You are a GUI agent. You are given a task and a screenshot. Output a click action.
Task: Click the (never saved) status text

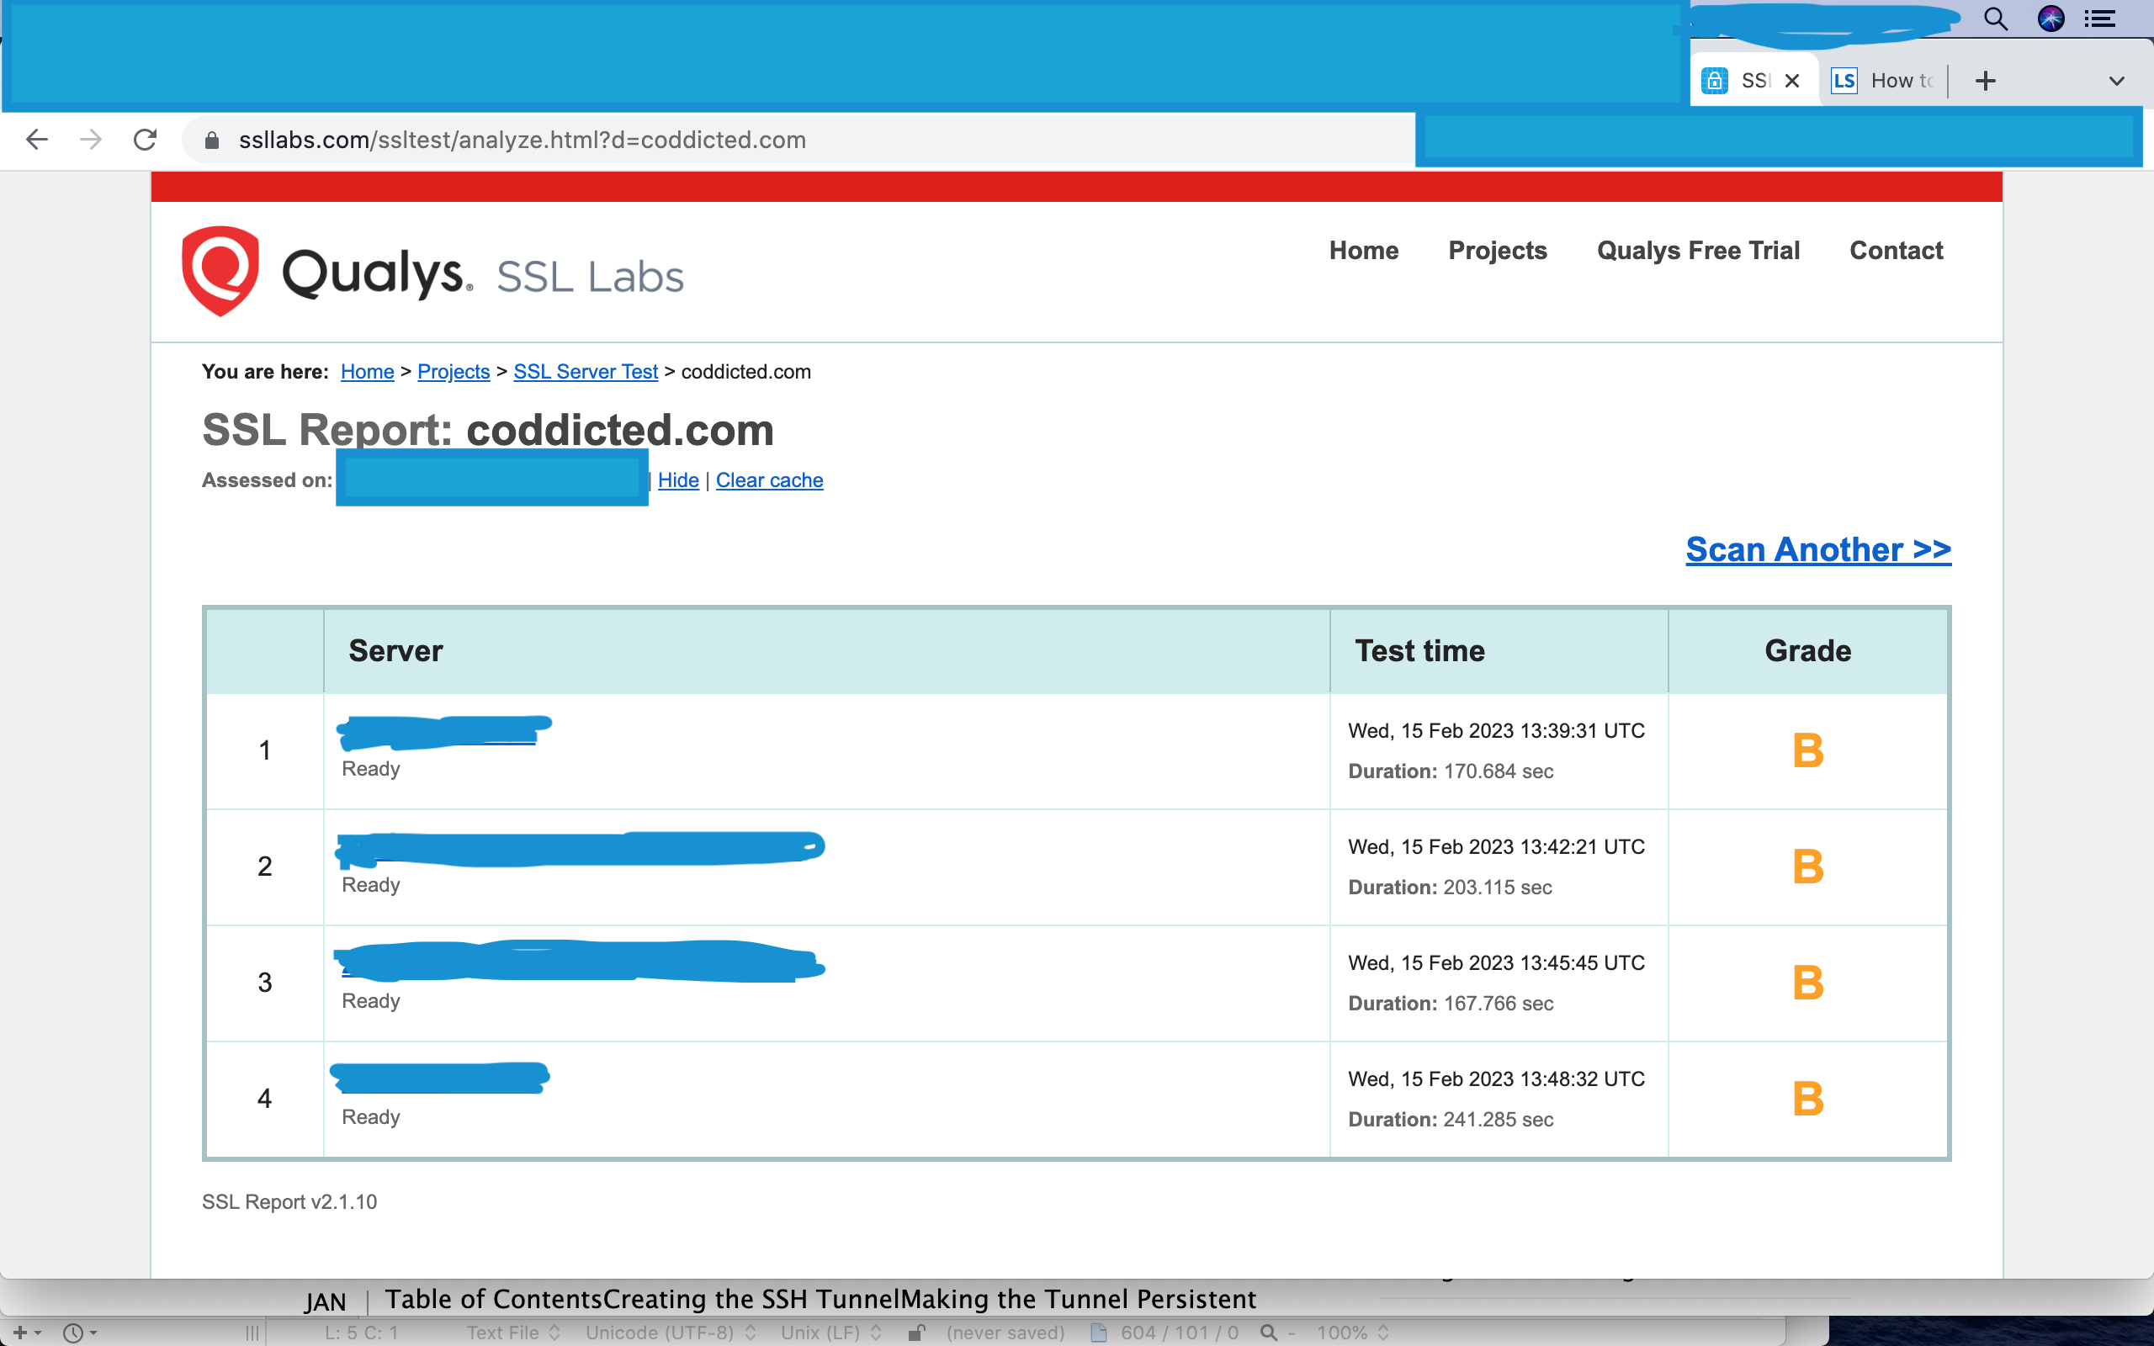click(x=1005, y=1333)
